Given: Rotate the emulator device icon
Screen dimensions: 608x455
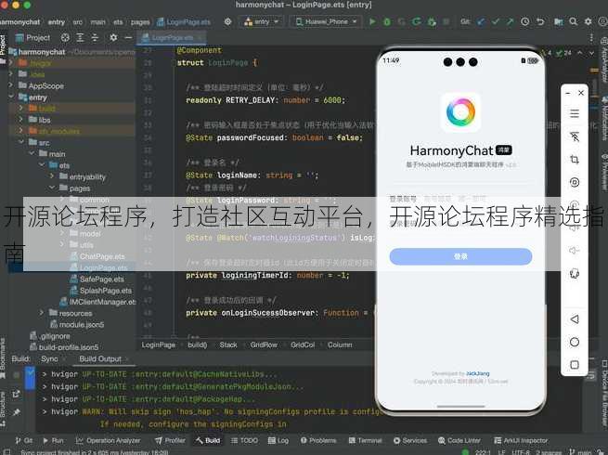Looking at the screenshot, I should 575,274.
